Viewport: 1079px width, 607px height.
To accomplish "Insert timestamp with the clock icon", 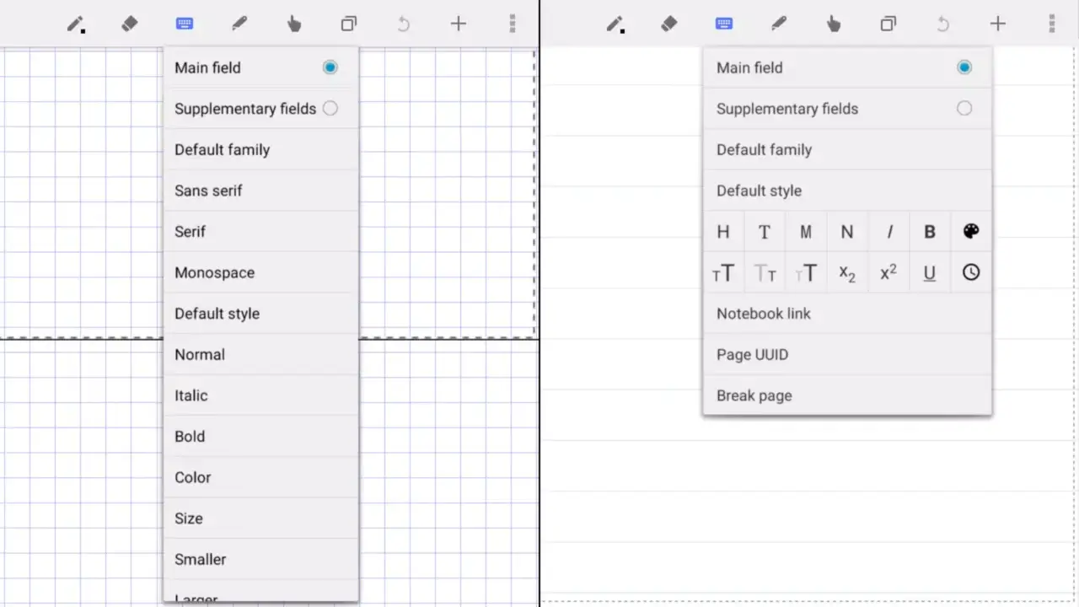I will (970, 272).
